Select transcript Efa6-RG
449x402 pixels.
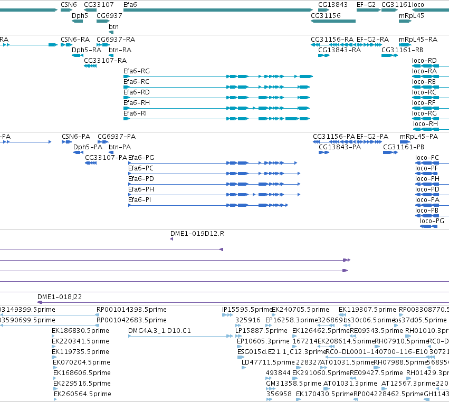pos(218,76)
